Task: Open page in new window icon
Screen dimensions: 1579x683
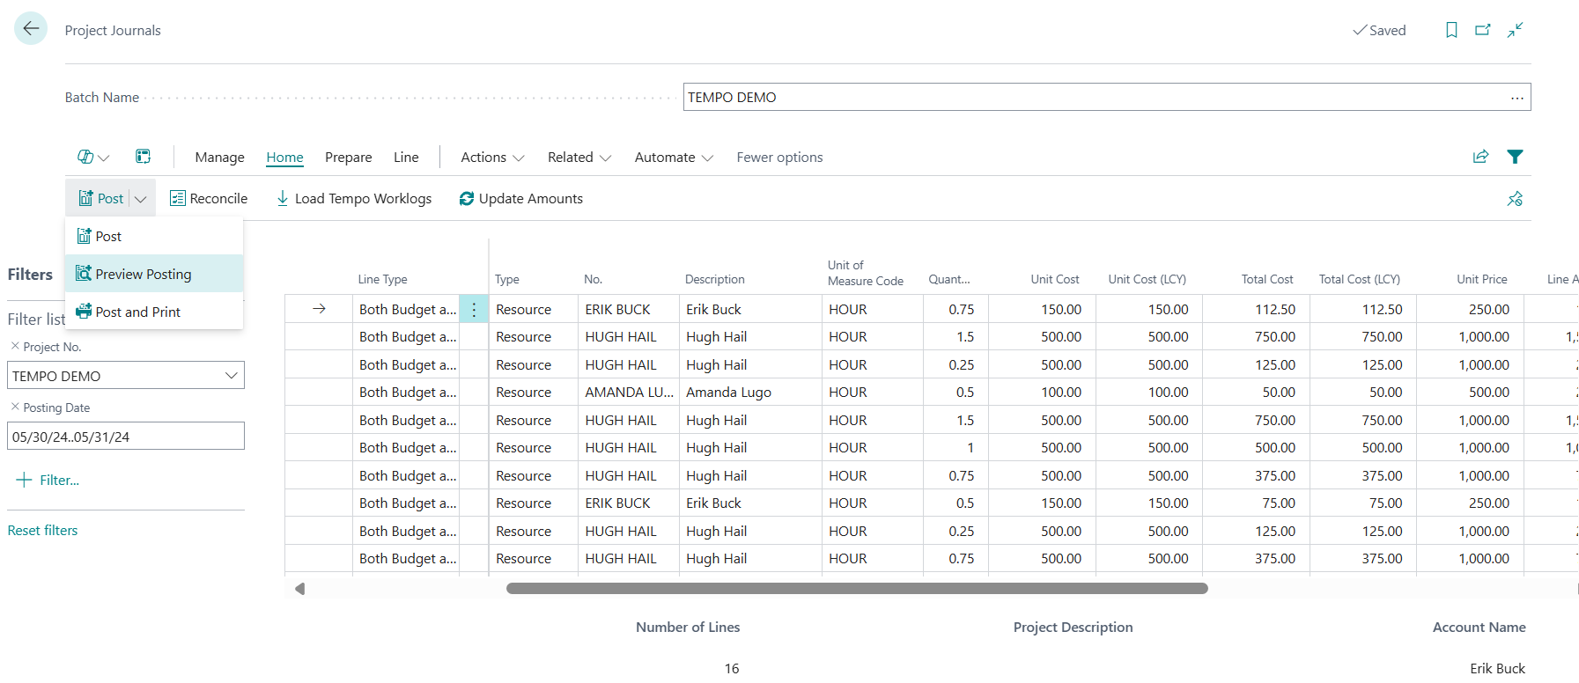Action: coord(1483,30)
